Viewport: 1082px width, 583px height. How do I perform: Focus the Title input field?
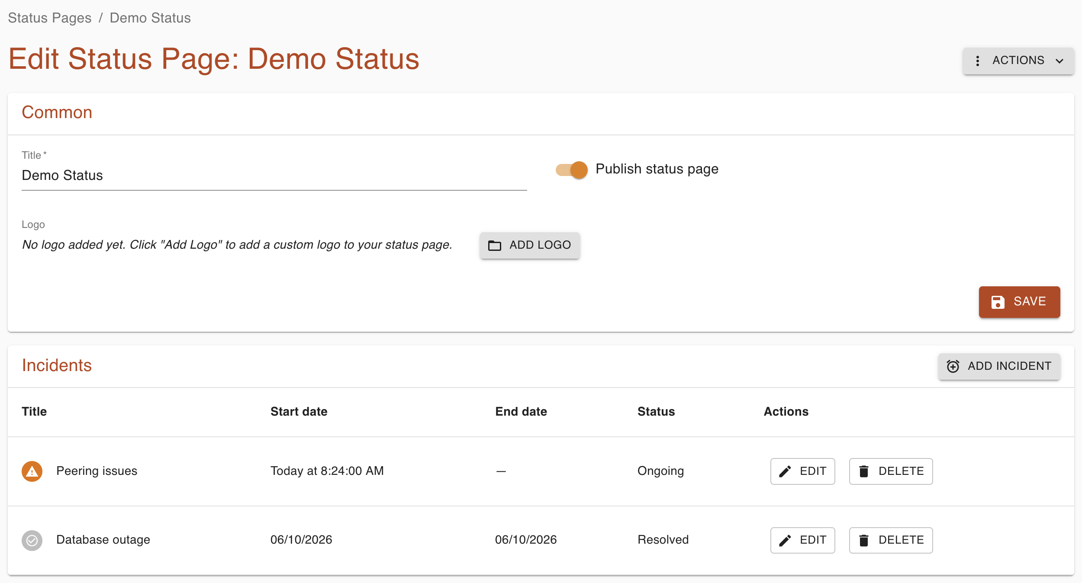click(274, 175)
